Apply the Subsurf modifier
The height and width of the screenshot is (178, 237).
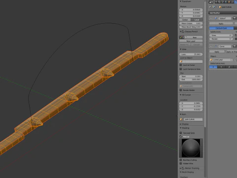coord(221,24)
